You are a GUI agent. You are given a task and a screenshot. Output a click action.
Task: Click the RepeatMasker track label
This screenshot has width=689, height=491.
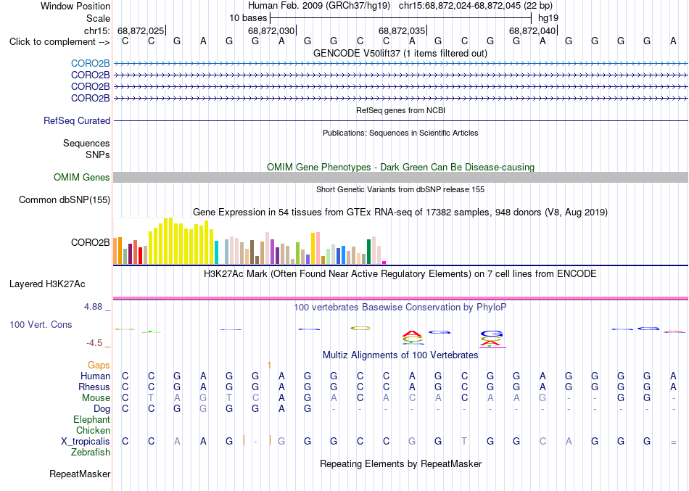pyautogui.click(x=80, y=474)
